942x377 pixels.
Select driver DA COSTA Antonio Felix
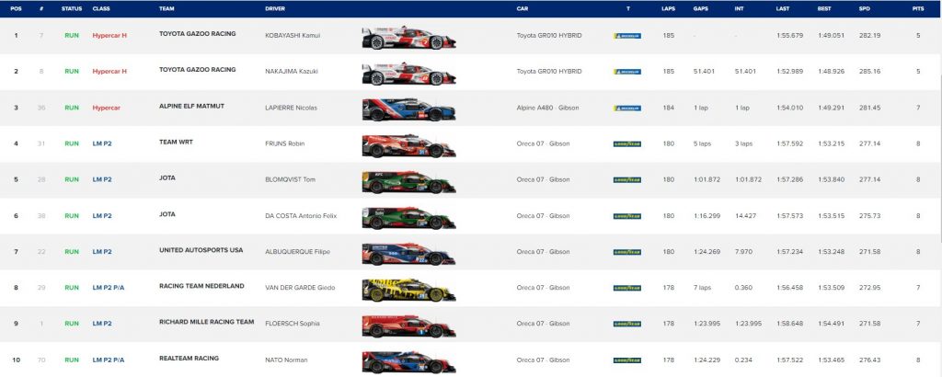click(301, 216)
